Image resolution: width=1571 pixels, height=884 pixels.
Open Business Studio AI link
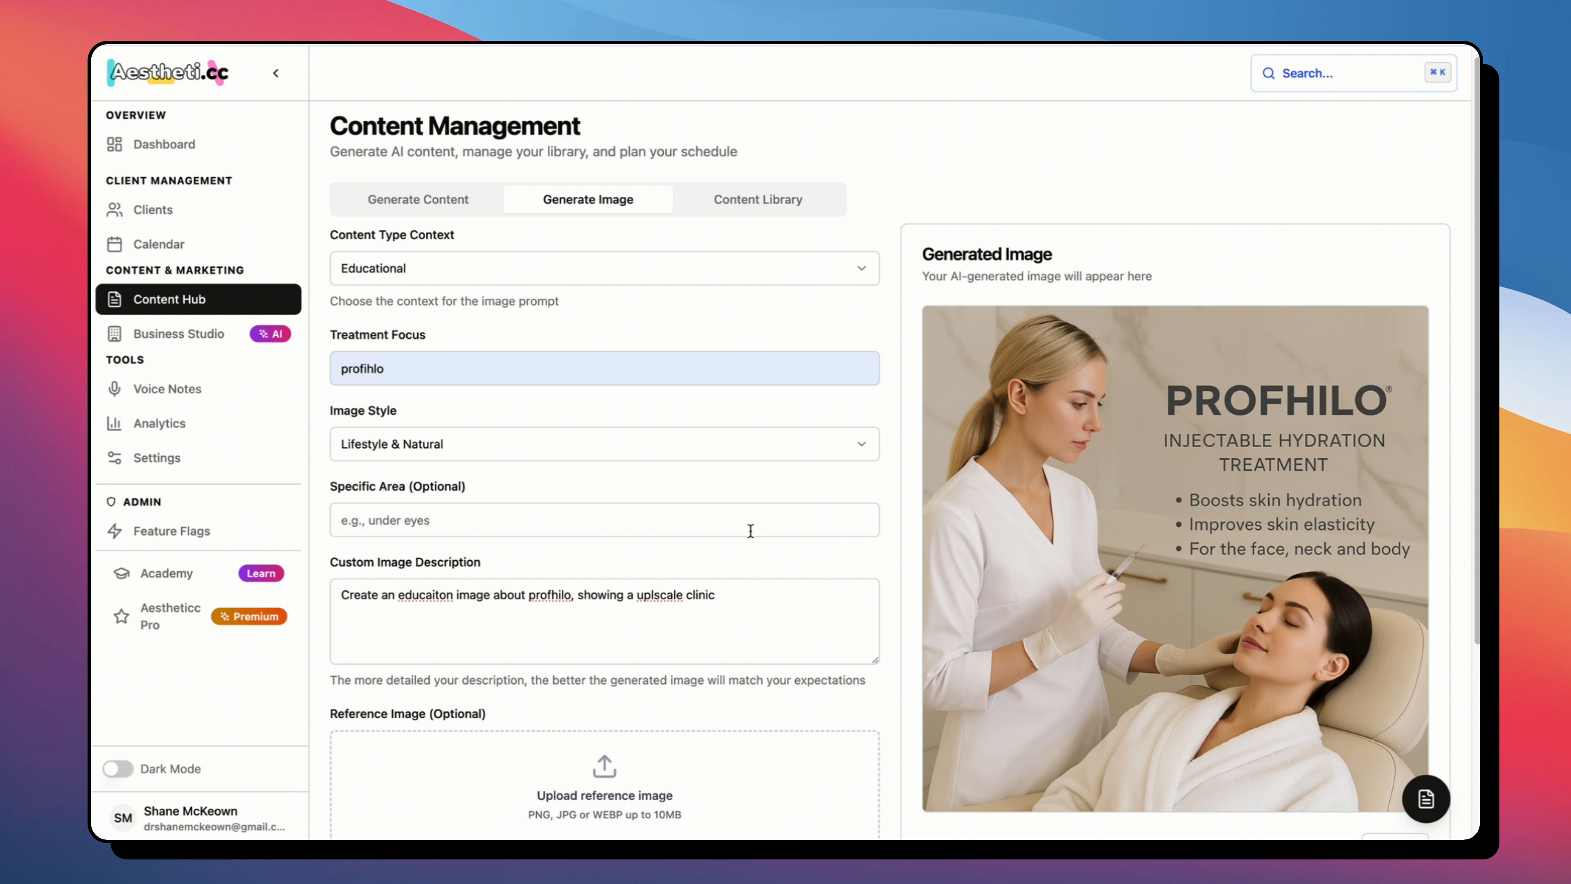179,334
